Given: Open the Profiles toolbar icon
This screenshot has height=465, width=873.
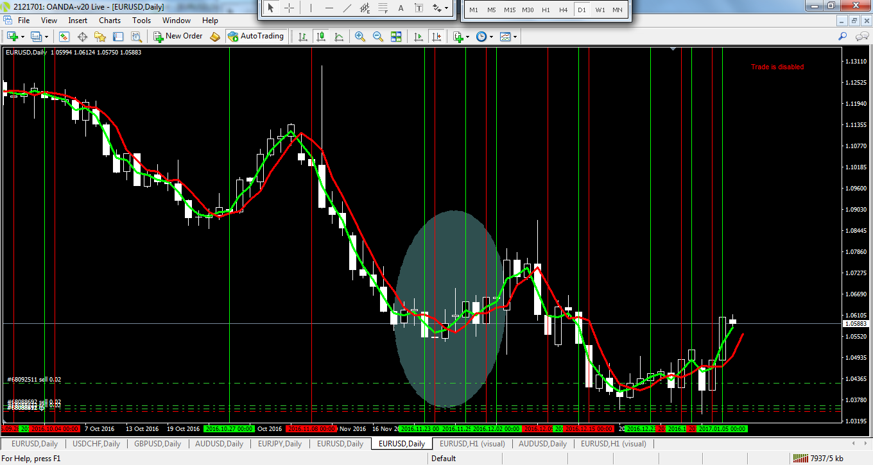Looking at the screenshot, I should click(36, 37).
